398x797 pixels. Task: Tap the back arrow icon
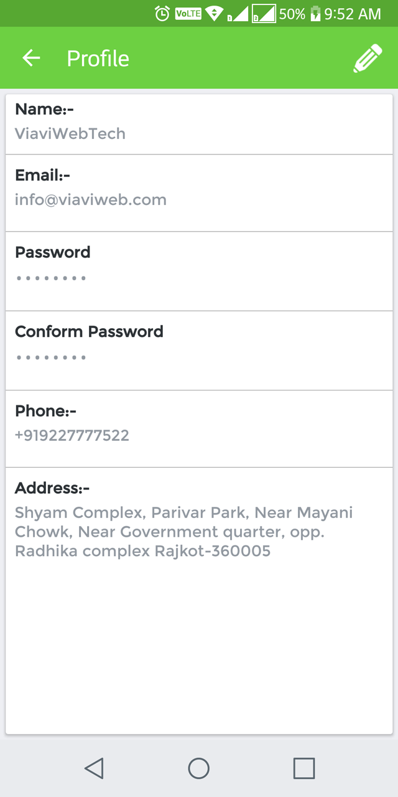pyautogui.click(x=31, y=58)
